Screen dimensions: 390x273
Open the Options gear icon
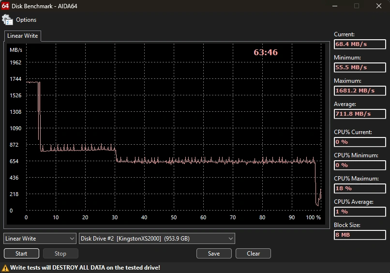coord(7,20)
